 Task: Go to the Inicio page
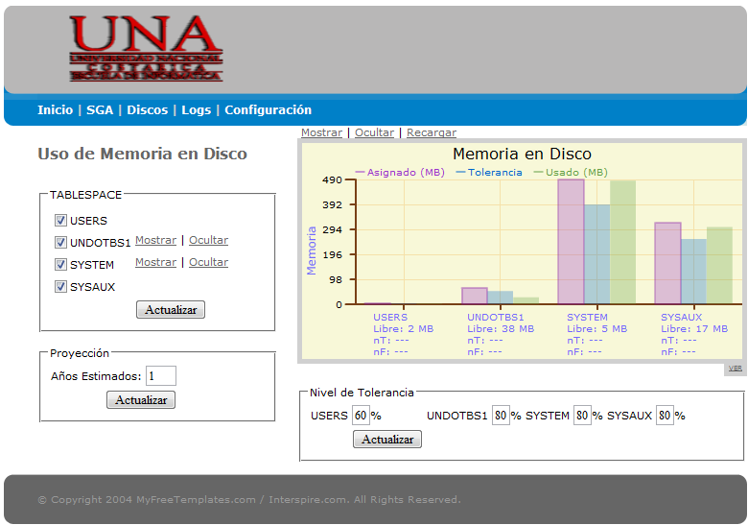pos(56,109)
